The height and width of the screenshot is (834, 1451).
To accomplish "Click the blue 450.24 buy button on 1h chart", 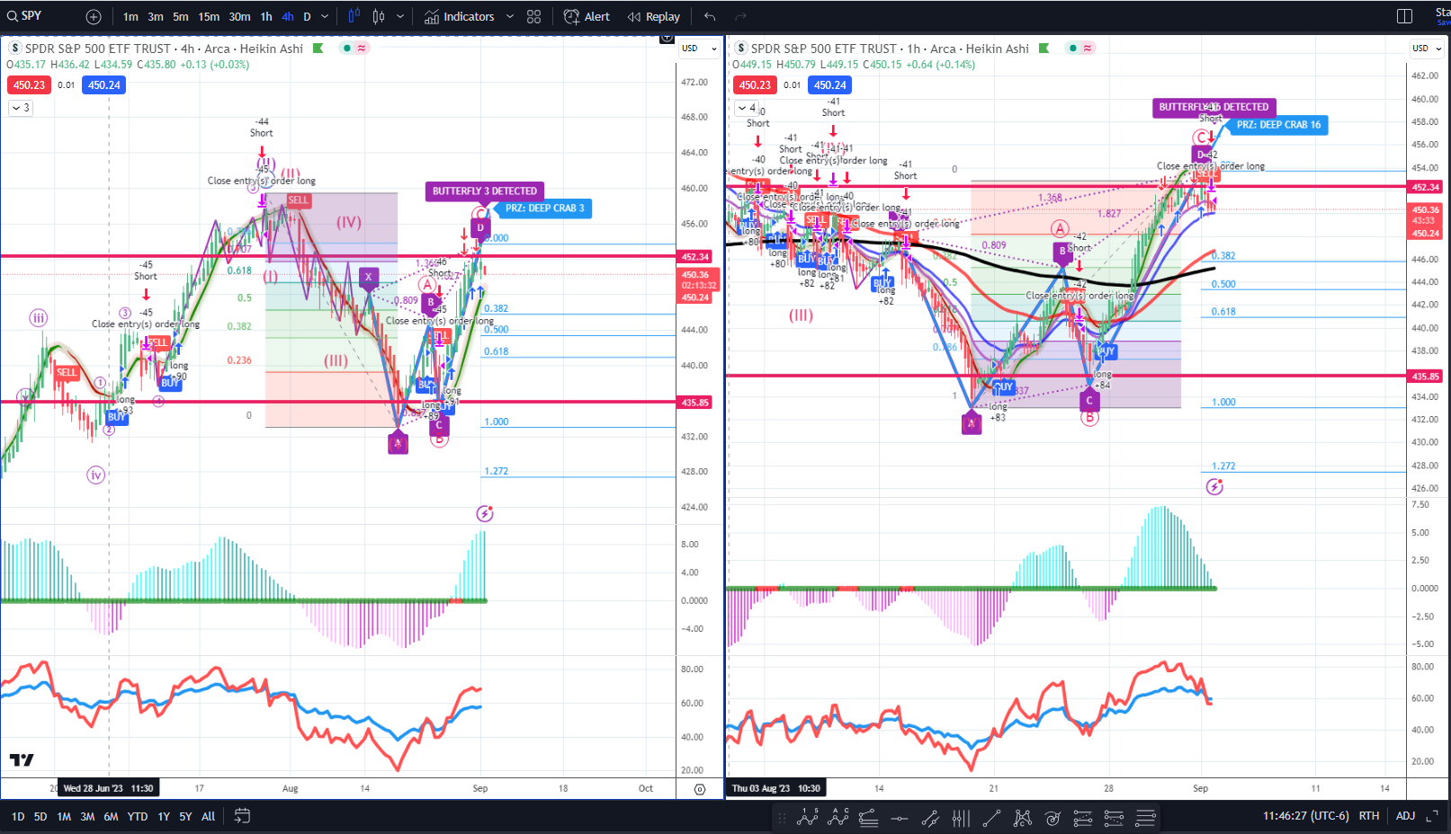I will [x=830, y=85].
